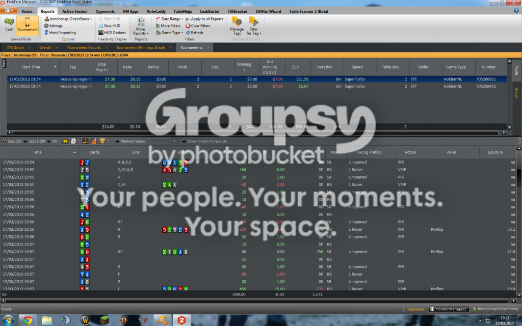Open the LeakBuster ribbon tab
522x326 pixels.
point(210,11)
